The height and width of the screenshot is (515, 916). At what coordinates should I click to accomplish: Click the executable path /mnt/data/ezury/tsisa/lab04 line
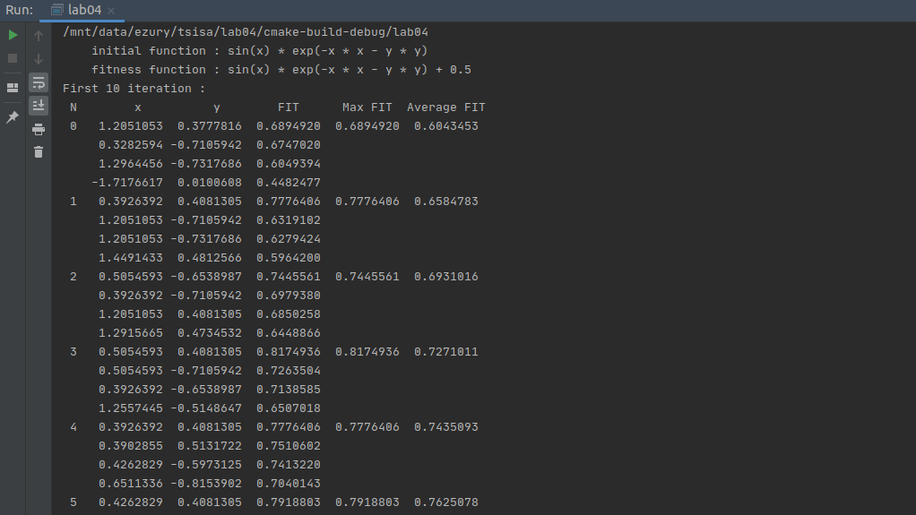246,32
